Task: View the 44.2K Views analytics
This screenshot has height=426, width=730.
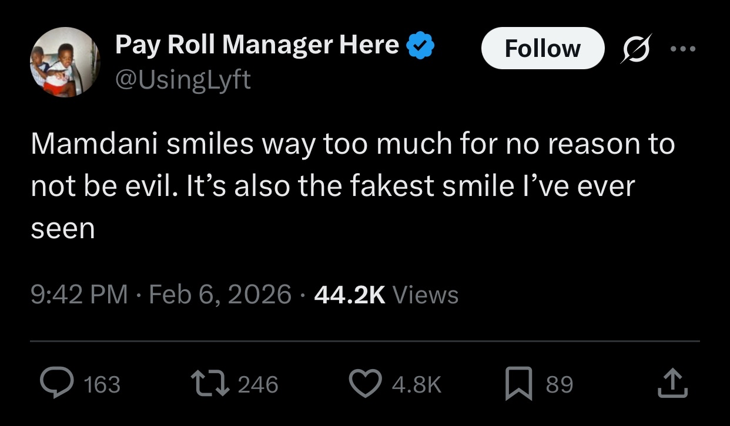Action: [386, 294]
